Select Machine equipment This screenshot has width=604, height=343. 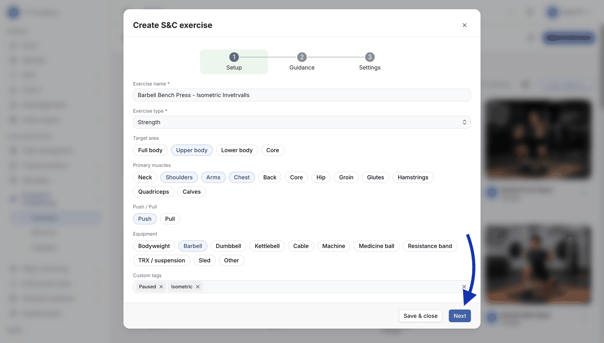tap(333, 246)
